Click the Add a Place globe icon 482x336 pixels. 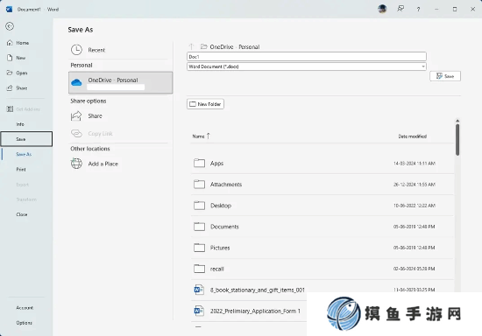[76, 164]
